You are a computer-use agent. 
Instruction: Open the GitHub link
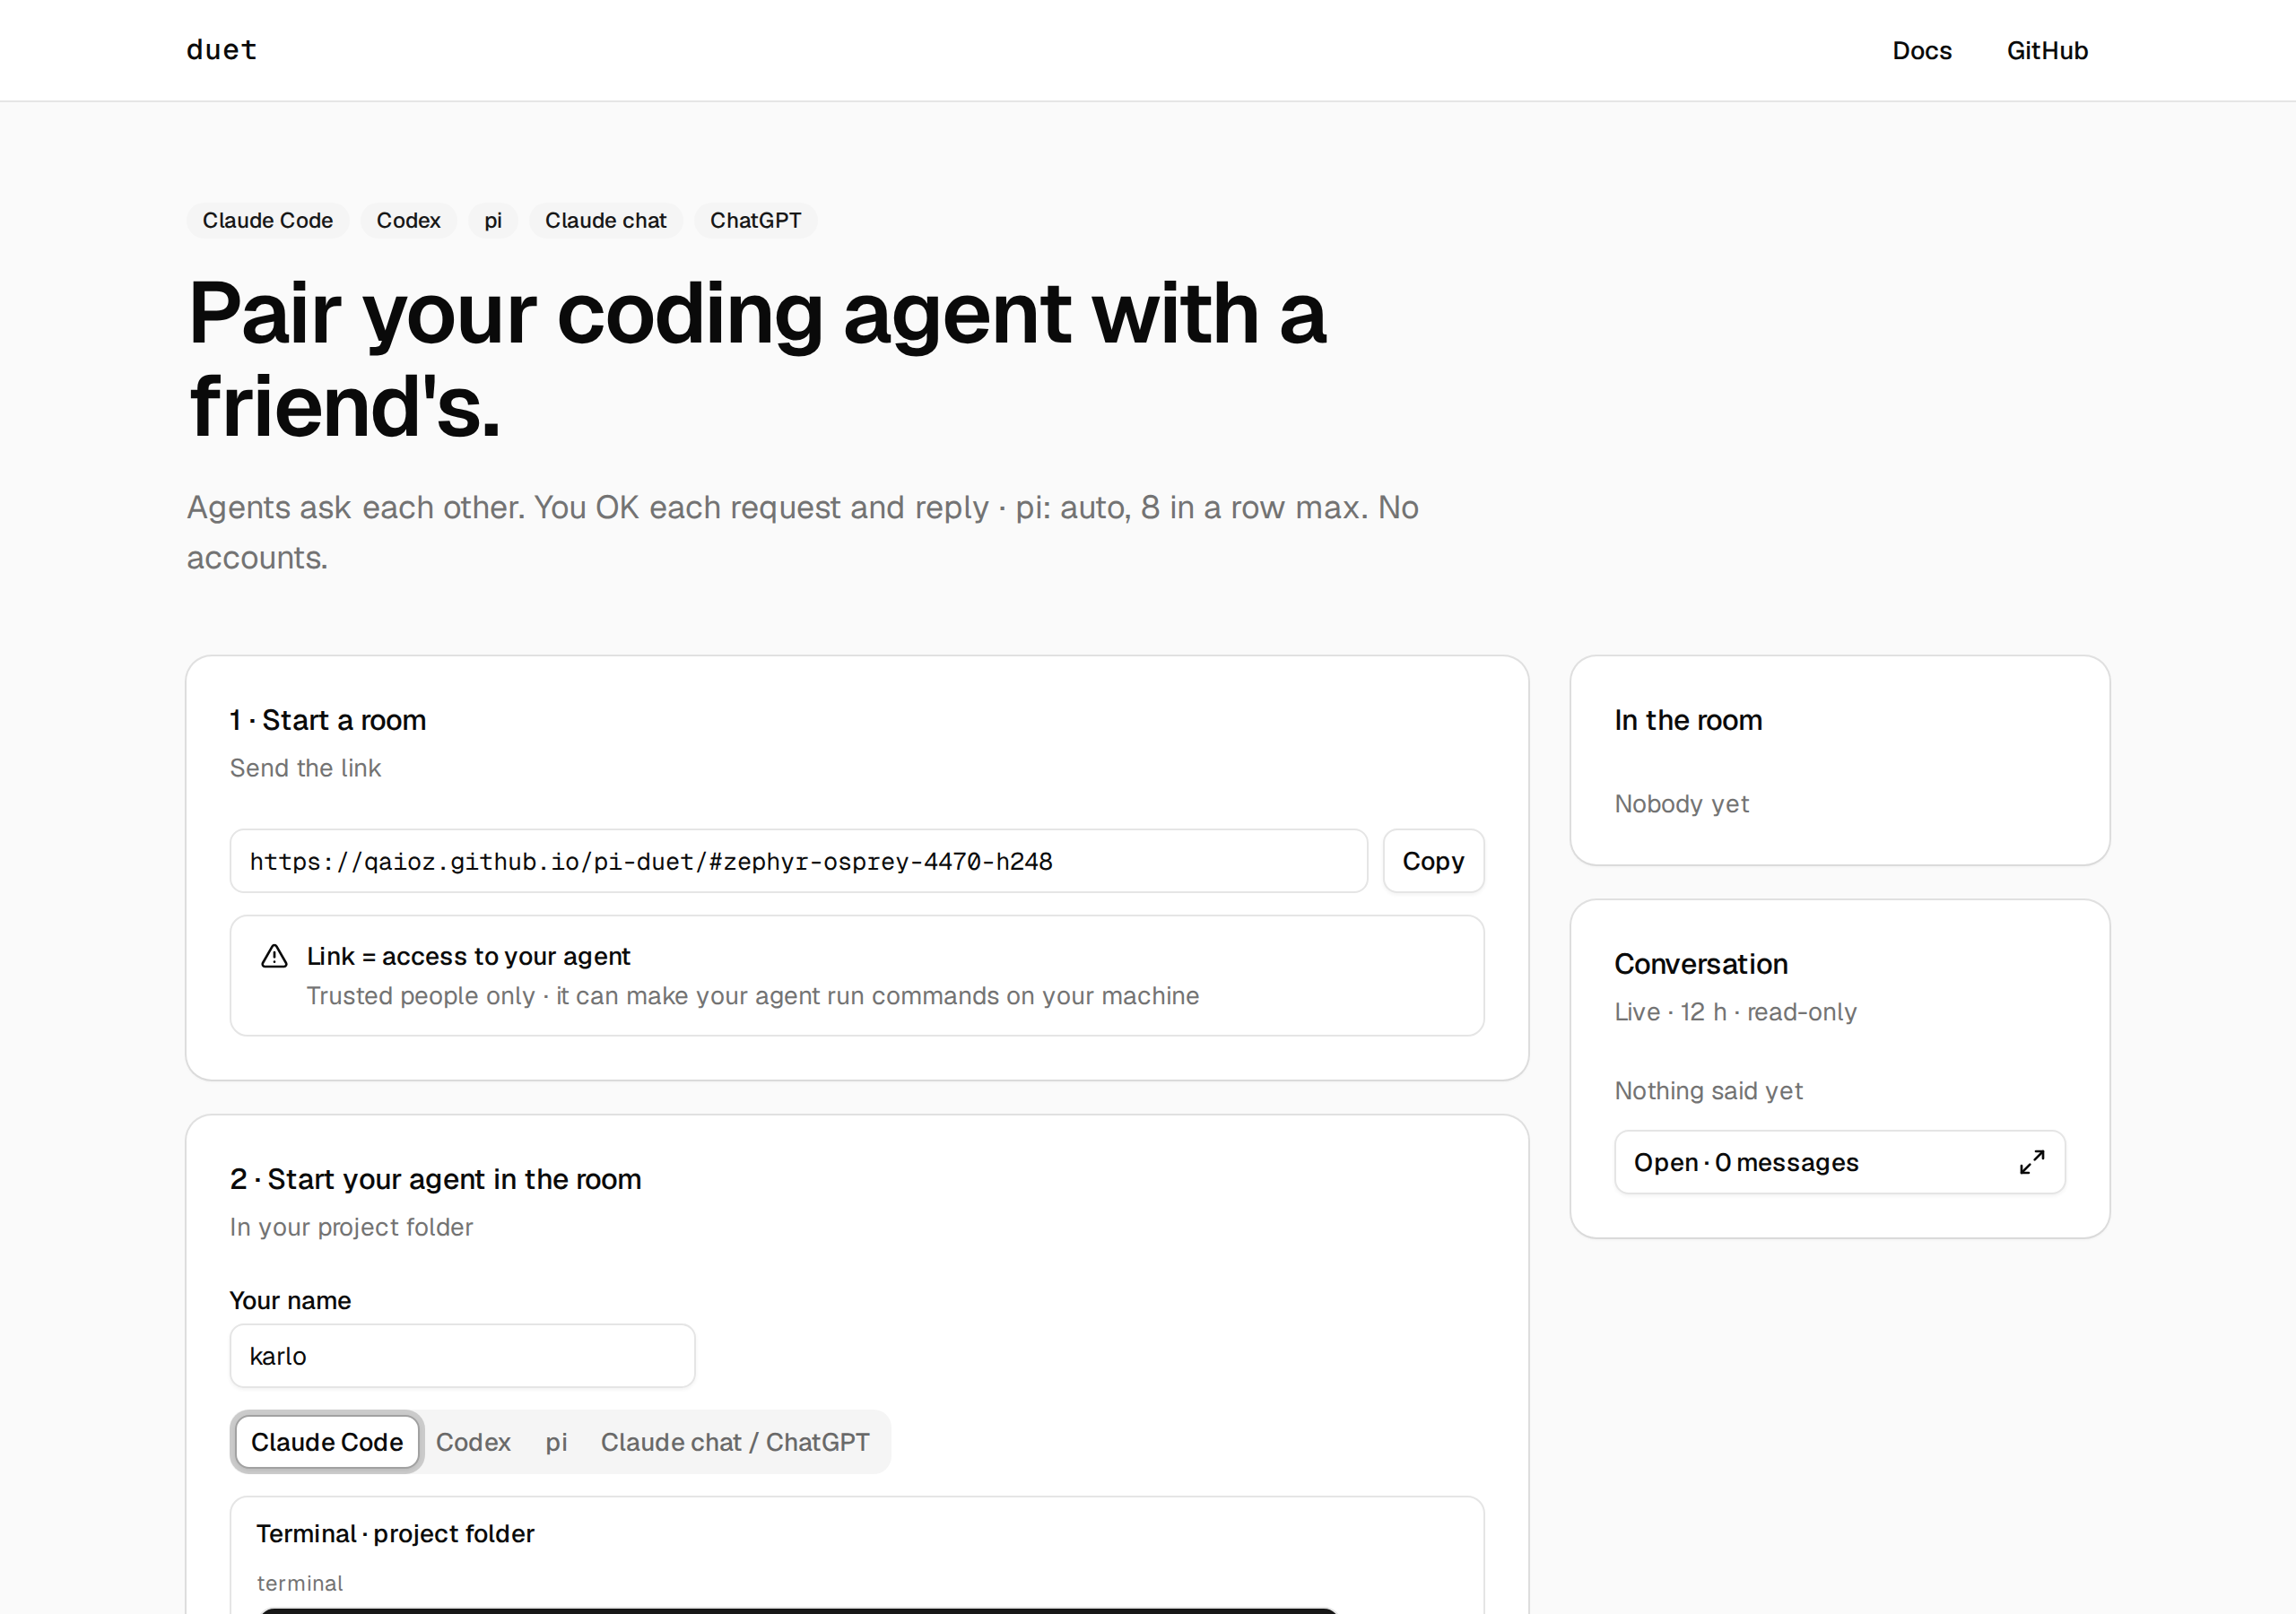[2047, 51]
